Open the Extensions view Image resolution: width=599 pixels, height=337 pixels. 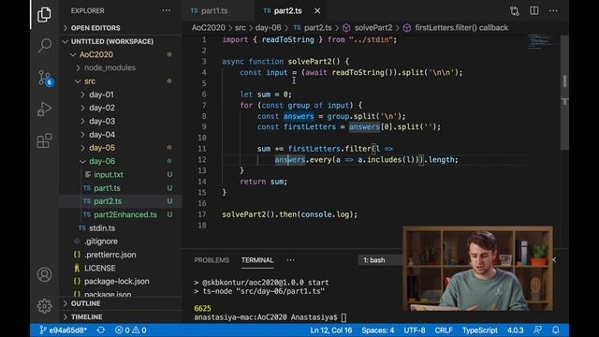(44, 140)
